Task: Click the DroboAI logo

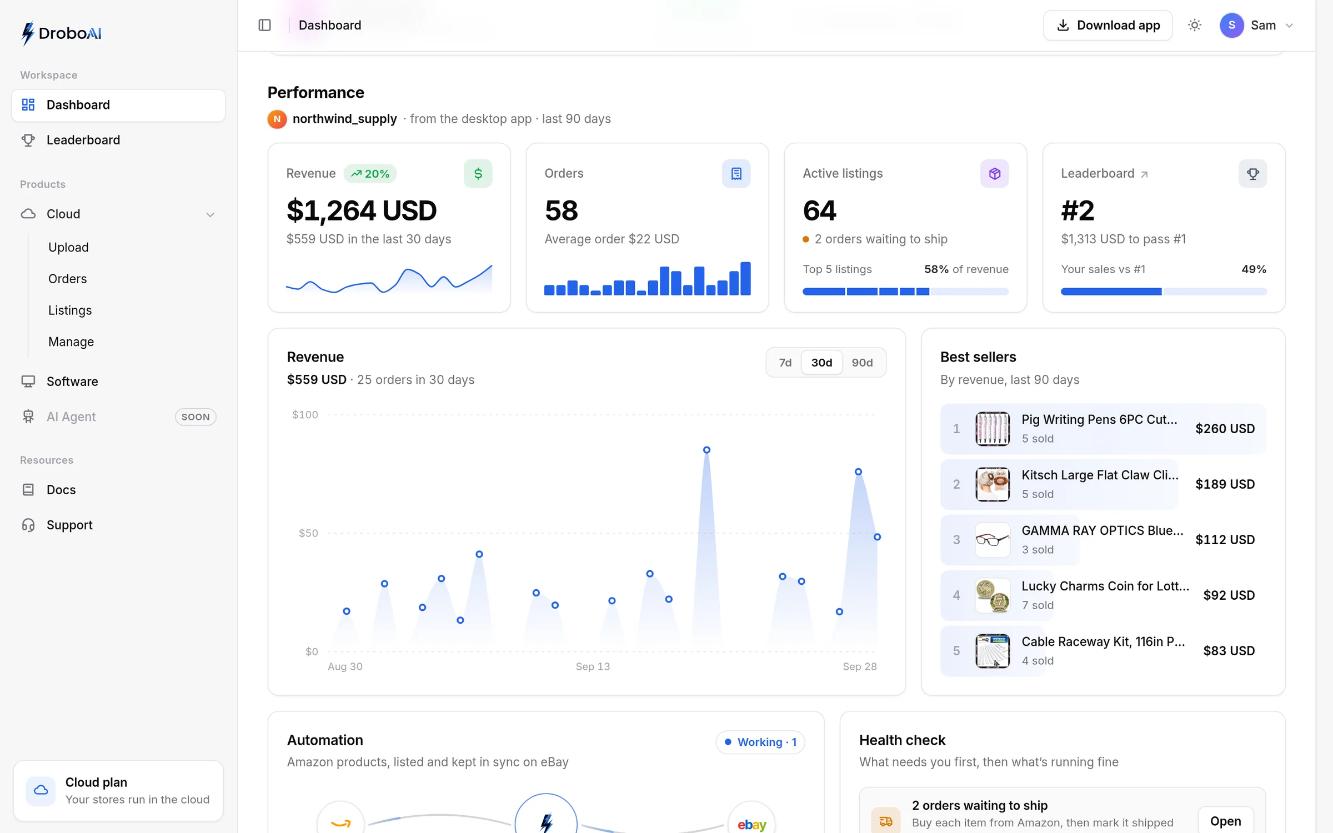Action: [61, 33]
